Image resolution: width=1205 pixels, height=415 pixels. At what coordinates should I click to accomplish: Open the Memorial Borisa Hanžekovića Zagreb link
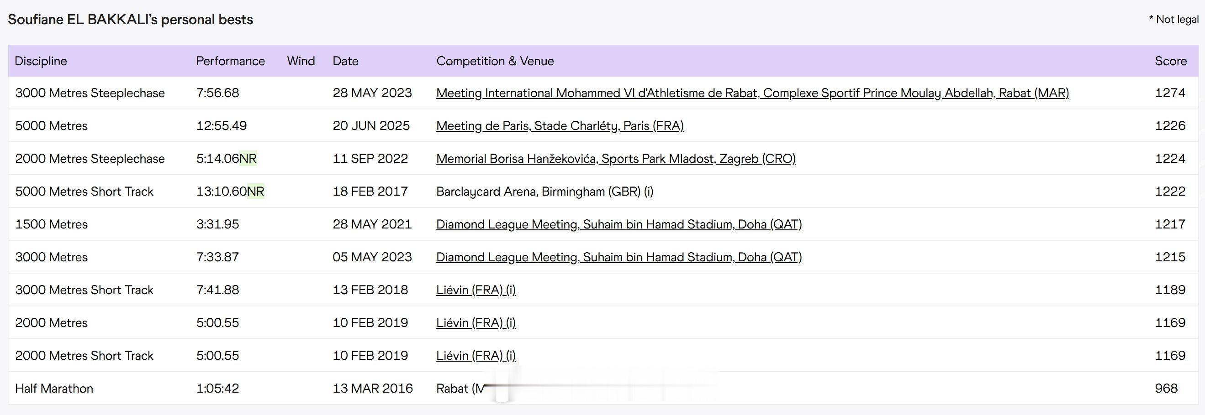pos(616,159)
